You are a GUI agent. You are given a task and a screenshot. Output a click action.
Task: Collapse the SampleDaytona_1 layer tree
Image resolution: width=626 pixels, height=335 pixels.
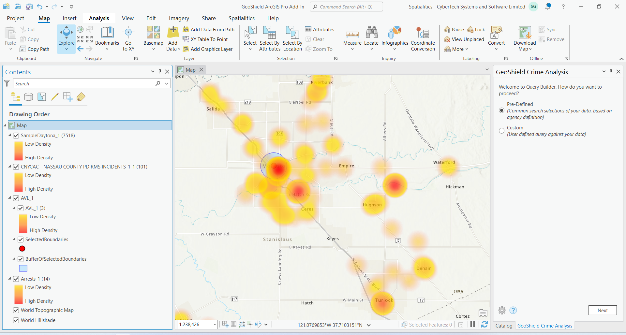[x=10, y=135]
